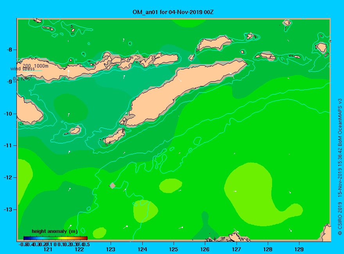Click the latitude label "-8"
Screen dimensions: 344x254
[x=9, y=50]
